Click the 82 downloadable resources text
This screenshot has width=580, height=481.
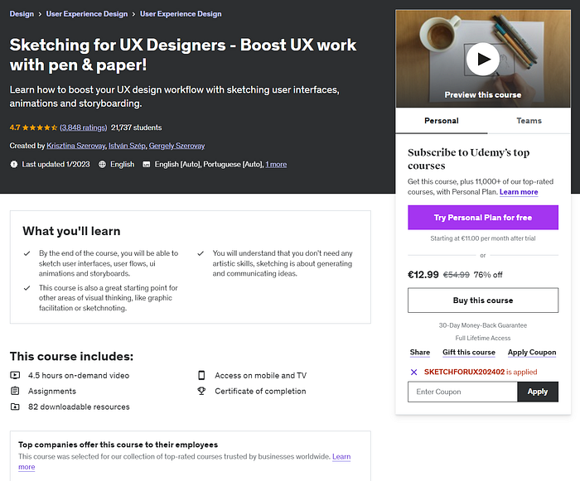tap(79, 406)
